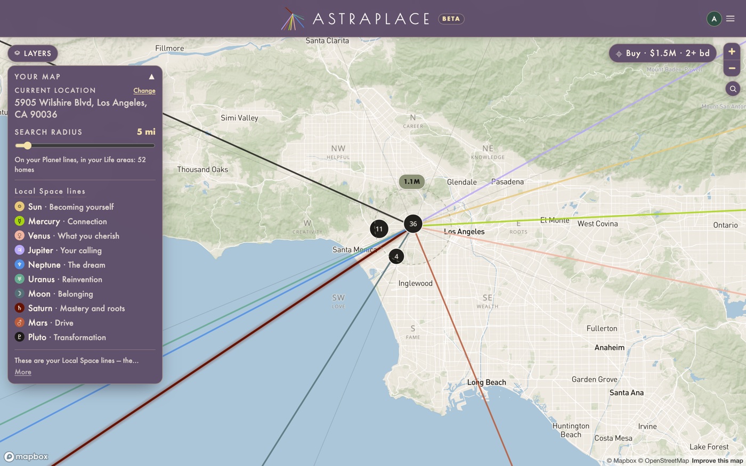Image resolution: width=746 pixels, height=466 pixels.
Task: Collapse the Your Map panel arrow
Action: pyautogui.click(x=151, y=77)
